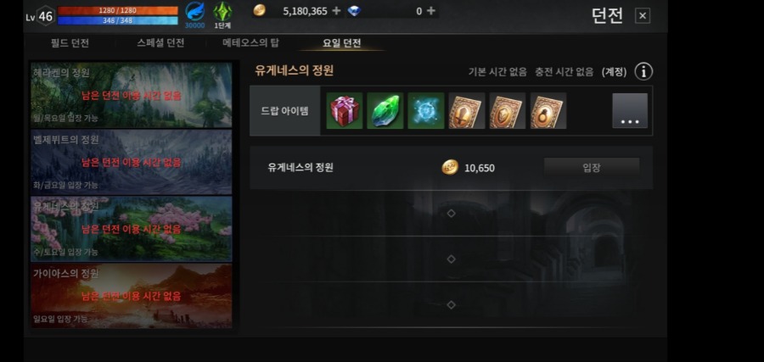Open the ring card drop item
The width and height of the screenshot is (764, 362).
(x=548, y=111)
